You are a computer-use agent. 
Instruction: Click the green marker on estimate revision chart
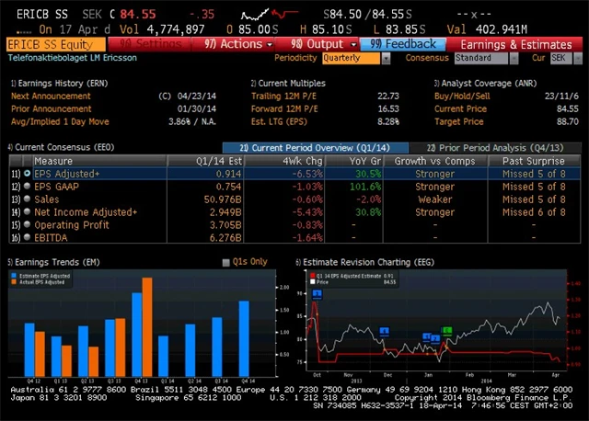447,330
